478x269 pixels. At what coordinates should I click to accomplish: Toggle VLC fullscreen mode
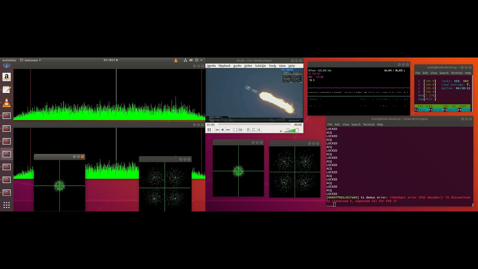tap(235, 130)
